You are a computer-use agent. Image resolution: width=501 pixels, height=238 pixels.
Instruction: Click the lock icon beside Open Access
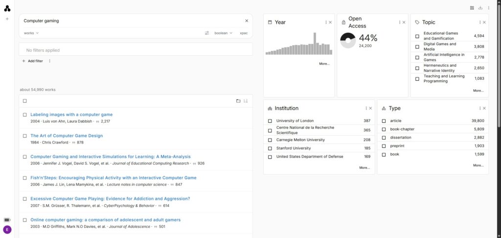(343, 23)
